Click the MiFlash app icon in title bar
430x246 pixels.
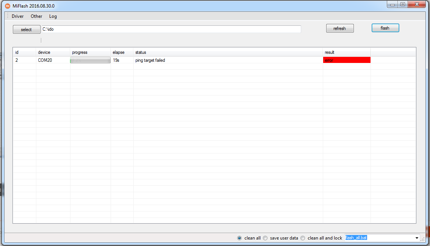coord(8,6)
